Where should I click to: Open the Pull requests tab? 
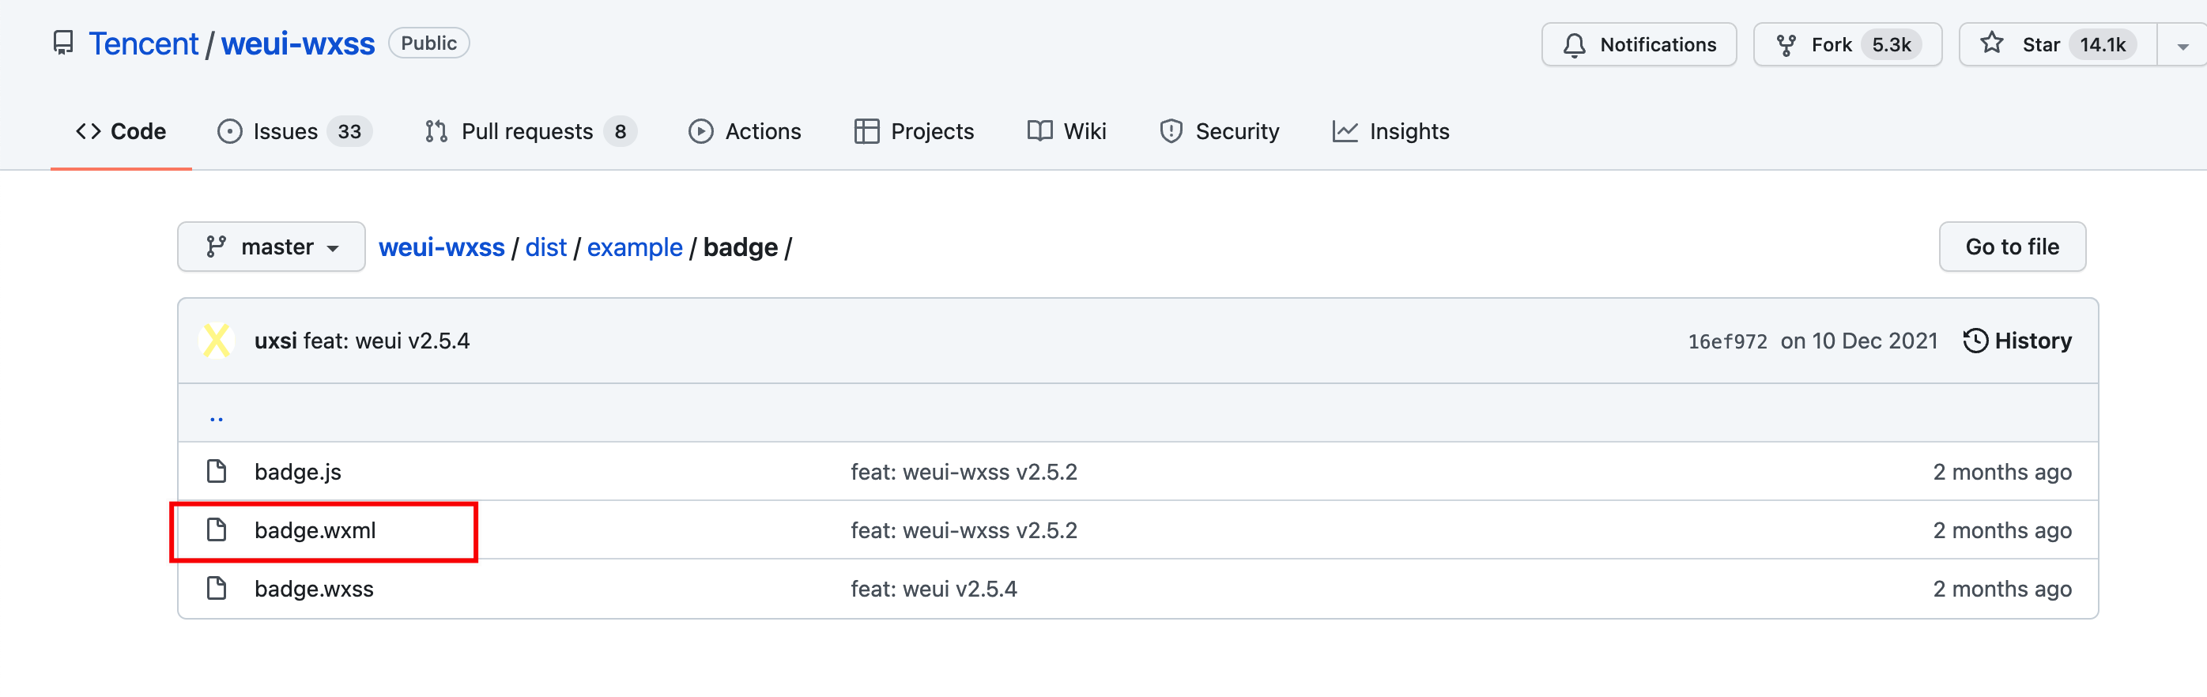pos(530,131)
